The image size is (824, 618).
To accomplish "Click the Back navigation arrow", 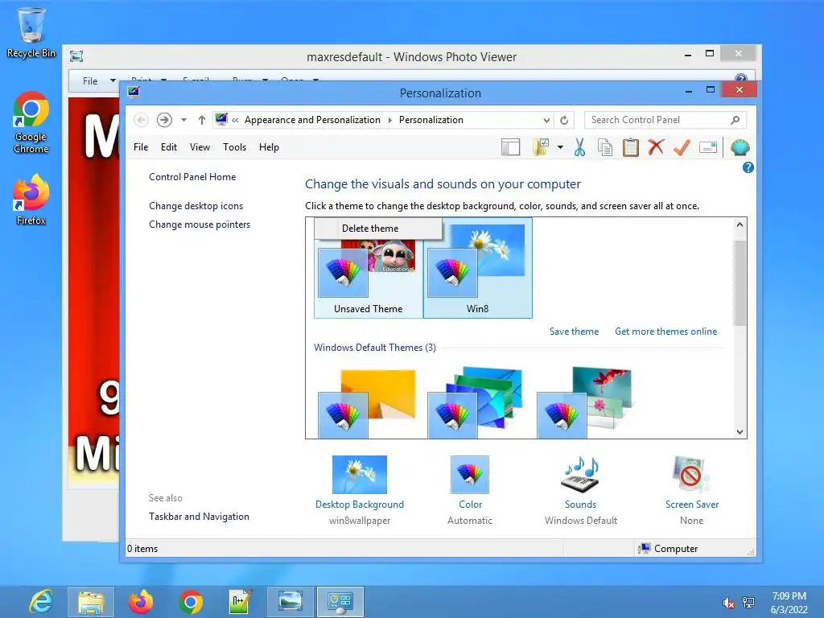I will (x=141, y=121).
